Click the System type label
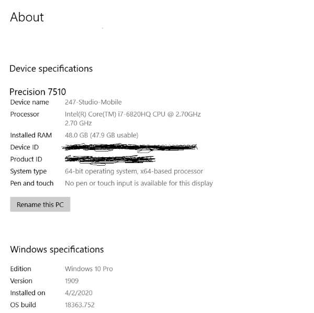This screenshot has height=313, width=314. [28, 171]
